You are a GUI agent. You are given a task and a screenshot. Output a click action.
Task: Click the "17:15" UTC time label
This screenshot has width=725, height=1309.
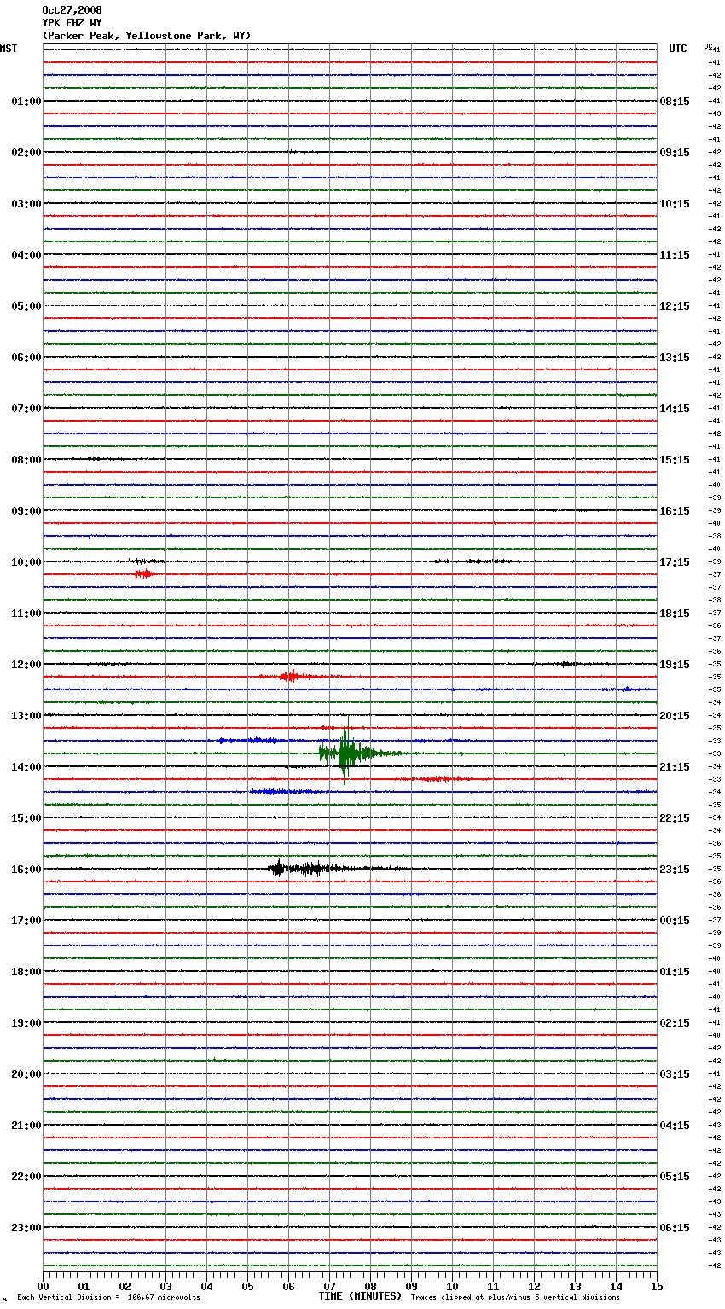(675, 562)
